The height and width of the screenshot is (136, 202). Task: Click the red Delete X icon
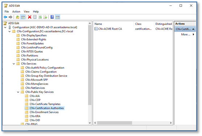(30, 17)
